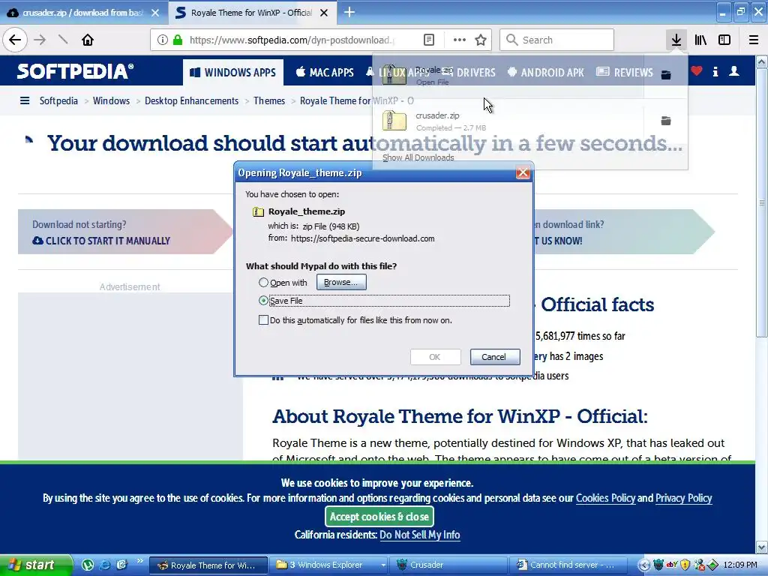Open containing folder for Royale zip download

click(x=666, y=75)
